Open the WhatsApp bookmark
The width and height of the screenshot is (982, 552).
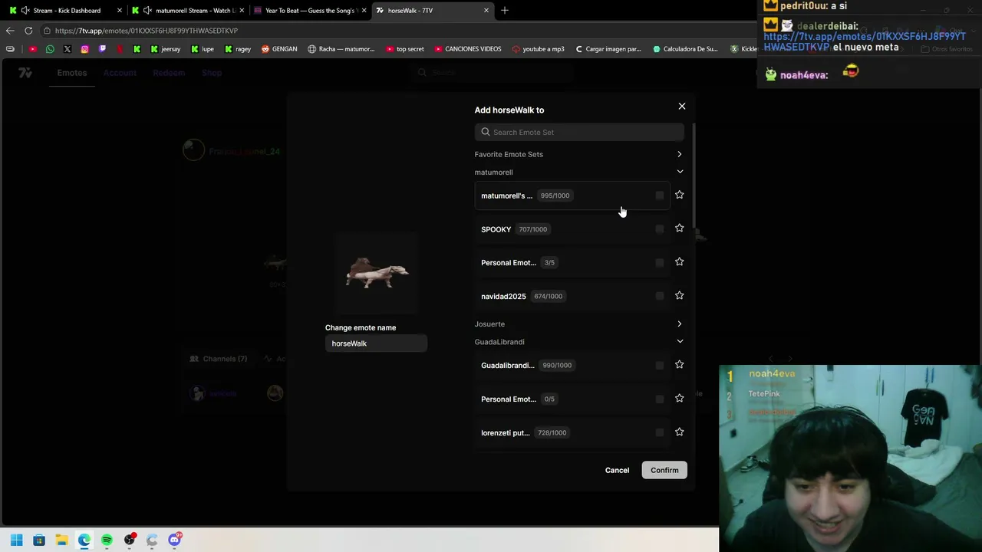[50, 49]
